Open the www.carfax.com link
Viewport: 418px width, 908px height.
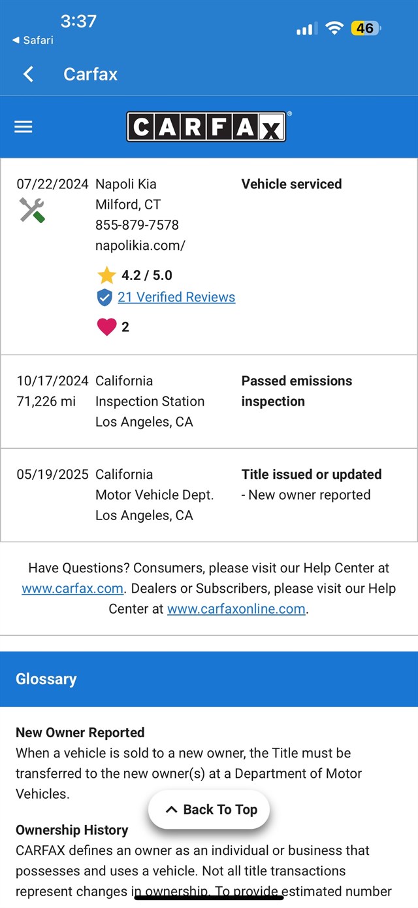point(72,588)
